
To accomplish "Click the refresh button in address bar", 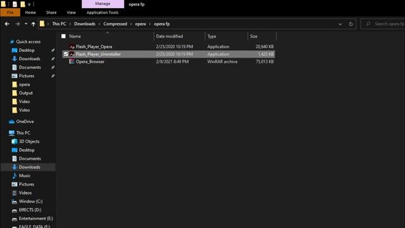I will click(x=351, y=24).
